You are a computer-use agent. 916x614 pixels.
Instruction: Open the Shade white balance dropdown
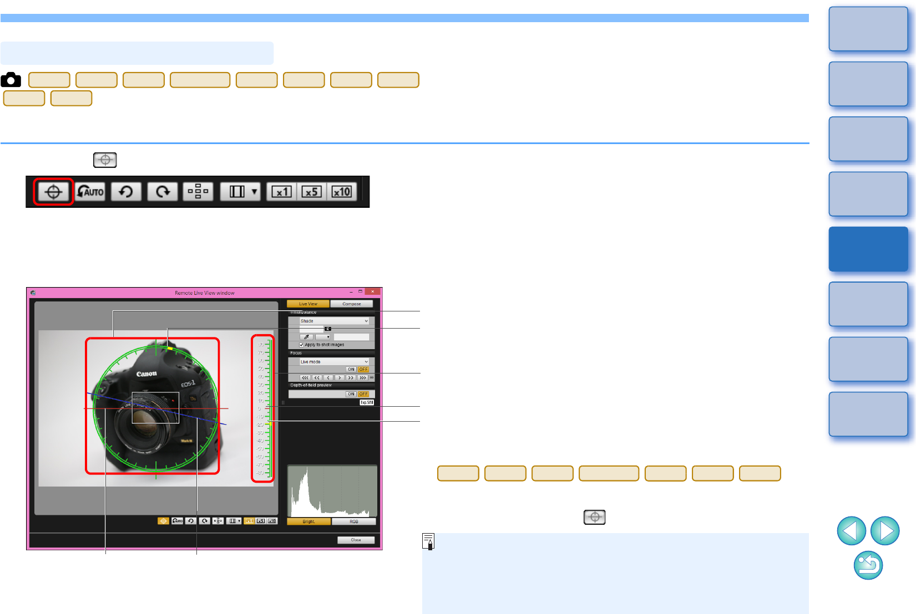pos(334,321)
